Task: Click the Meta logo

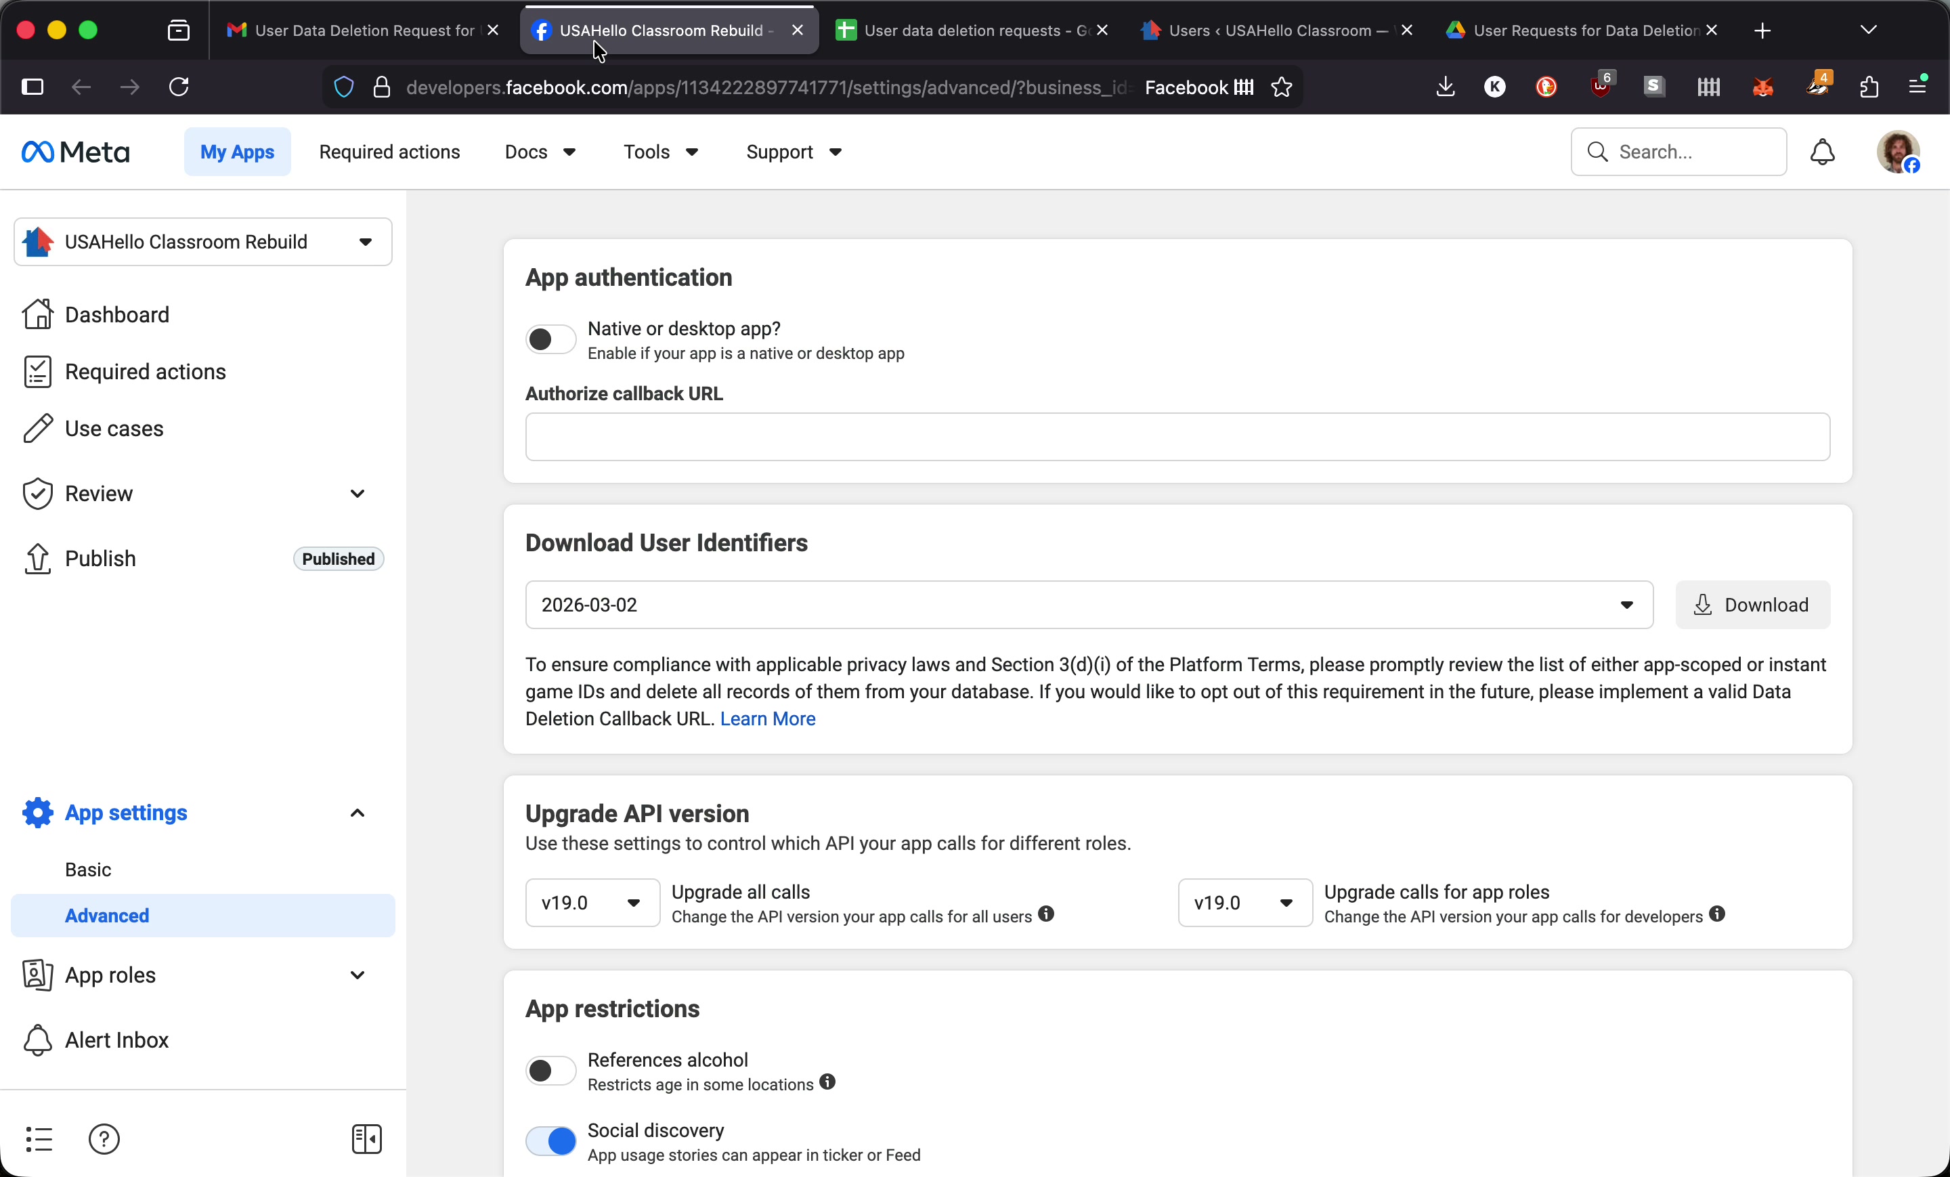Action: tap(75, 151)
